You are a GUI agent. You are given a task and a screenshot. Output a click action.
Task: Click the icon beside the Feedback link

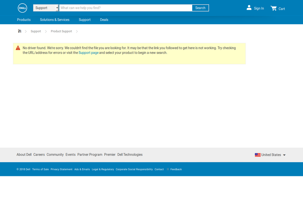click(167, 169)
